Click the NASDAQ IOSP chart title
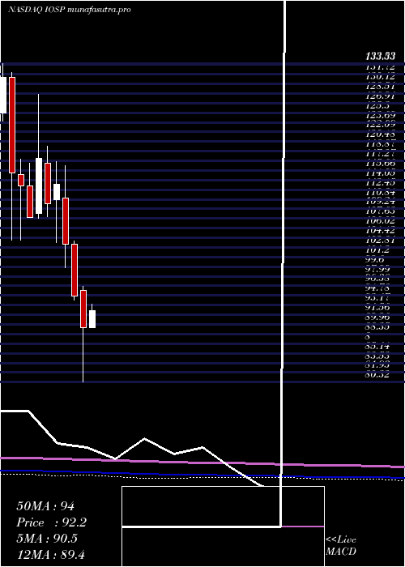 69,10
